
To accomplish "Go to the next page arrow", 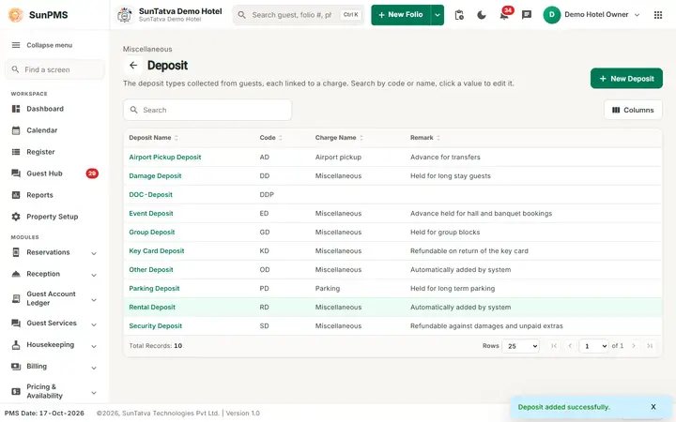I will (634, 346).
